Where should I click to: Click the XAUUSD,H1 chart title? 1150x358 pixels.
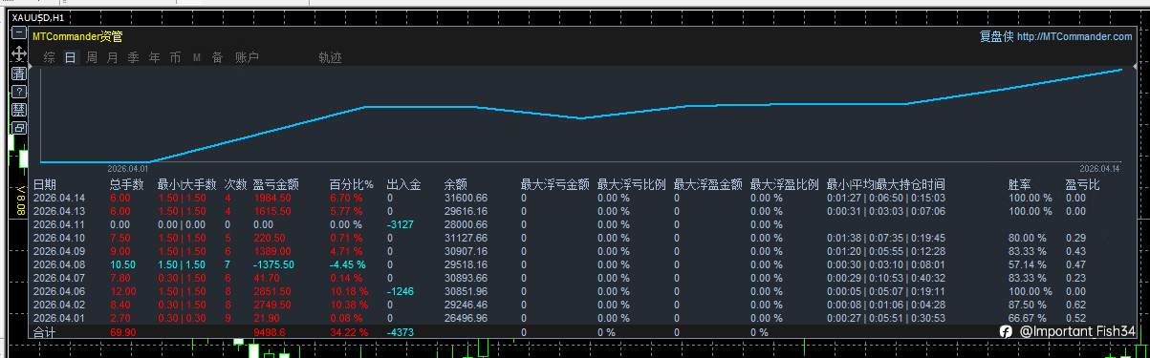coord(38,17)
